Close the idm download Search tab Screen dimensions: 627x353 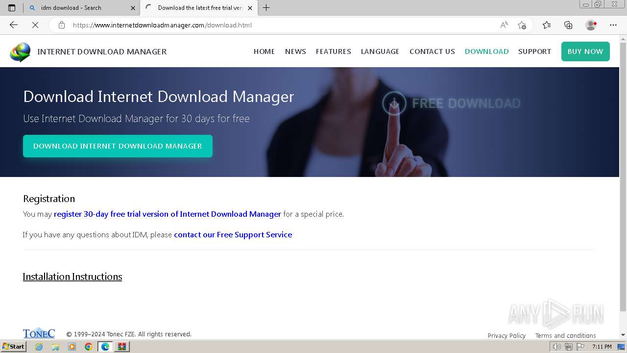[133, 8]
